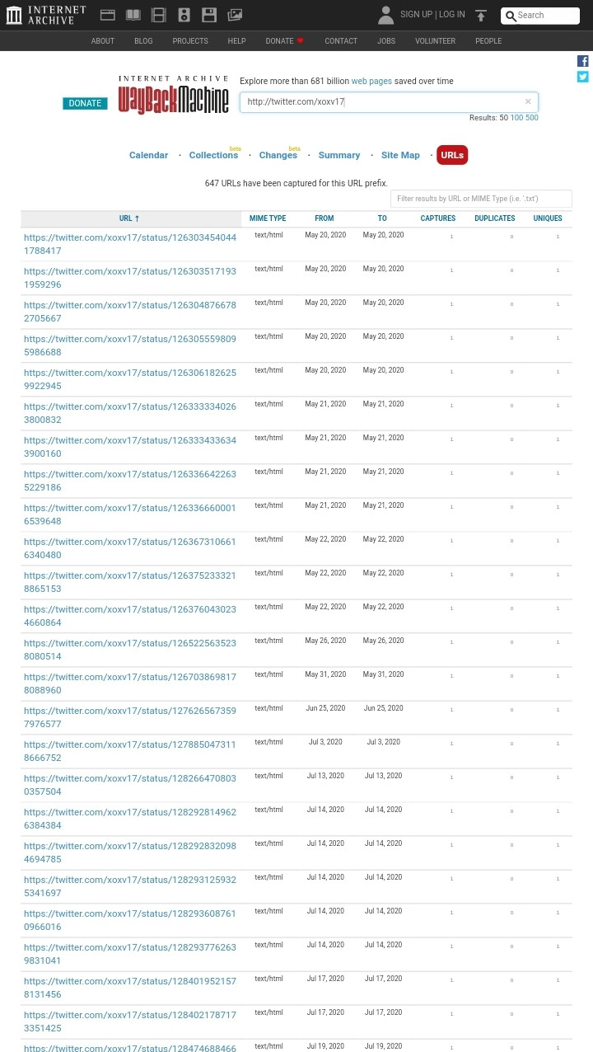Click the filter results input field
Screen dimensions: 593x1052
point(481,199)
